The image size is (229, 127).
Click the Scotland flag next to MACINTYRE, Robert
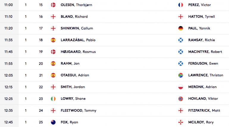[x=181, y=52]
